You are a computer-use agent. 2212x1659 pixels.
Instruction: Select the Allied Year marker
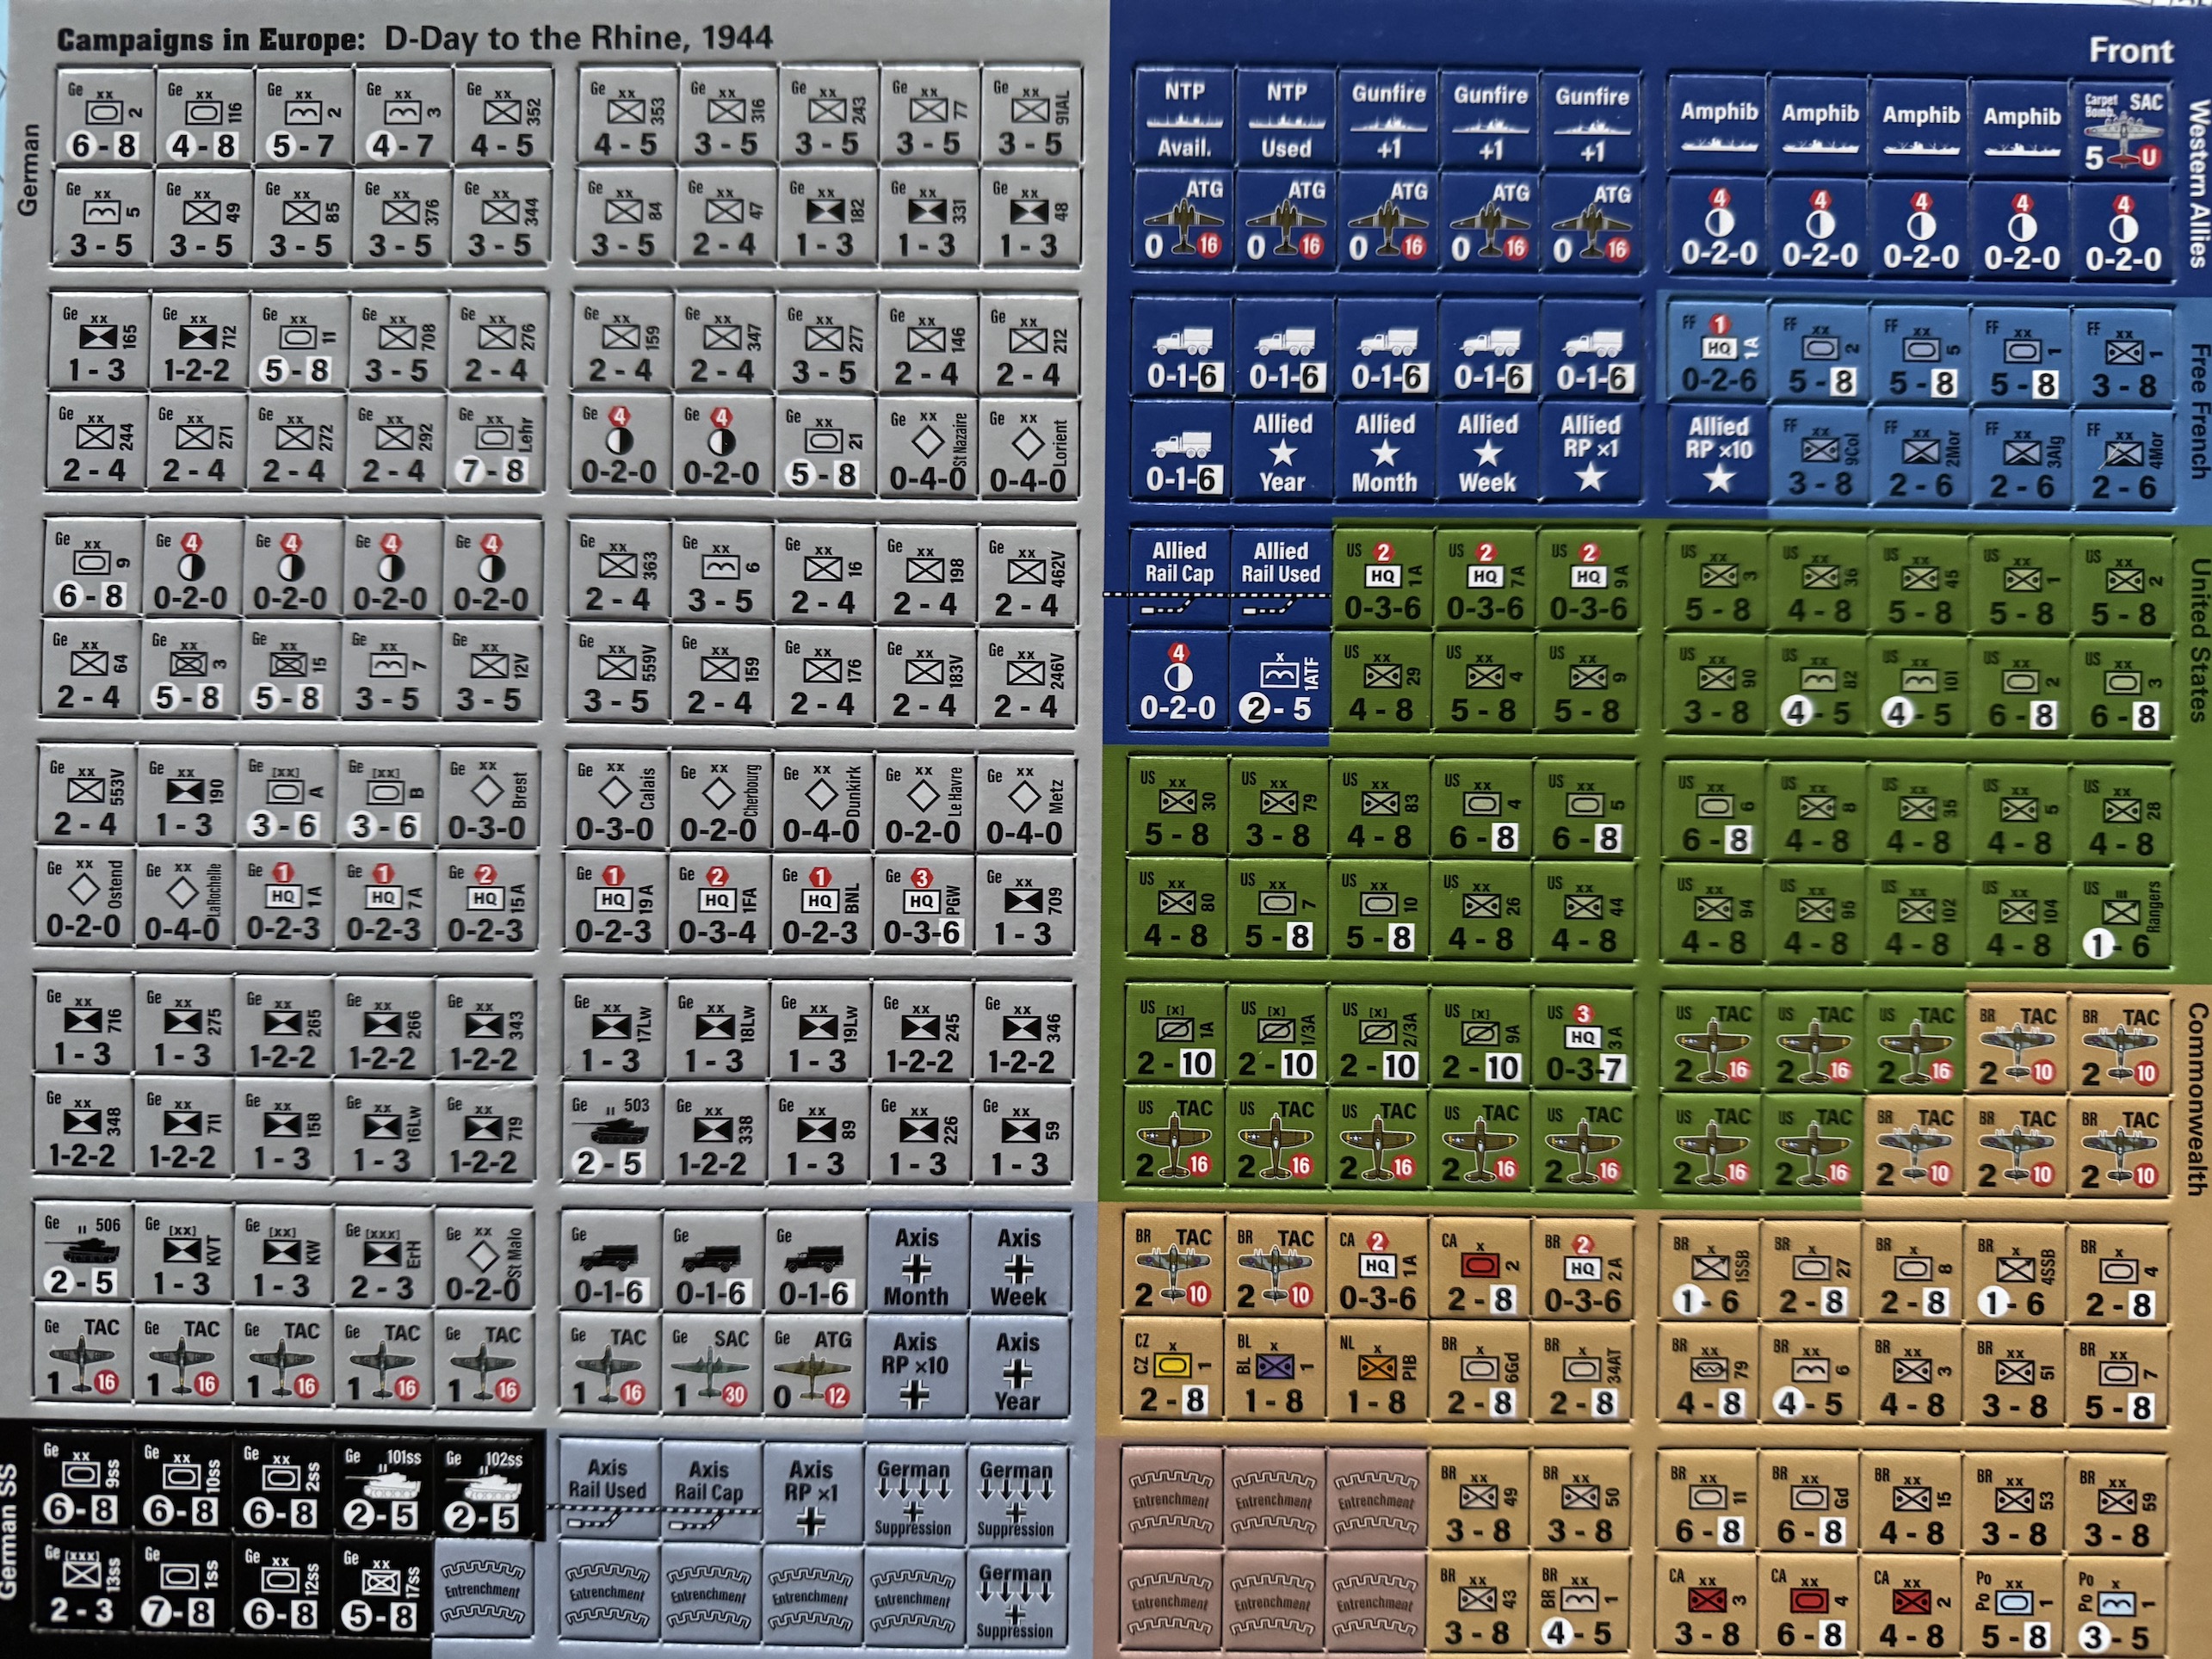[x=1283, y=452]
